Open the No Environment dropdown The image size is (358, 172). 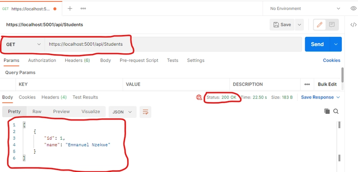click(x=305, y=9)
